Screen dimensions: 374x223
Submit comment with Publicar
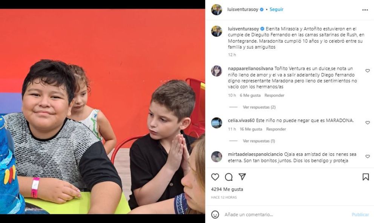(360, 215)
